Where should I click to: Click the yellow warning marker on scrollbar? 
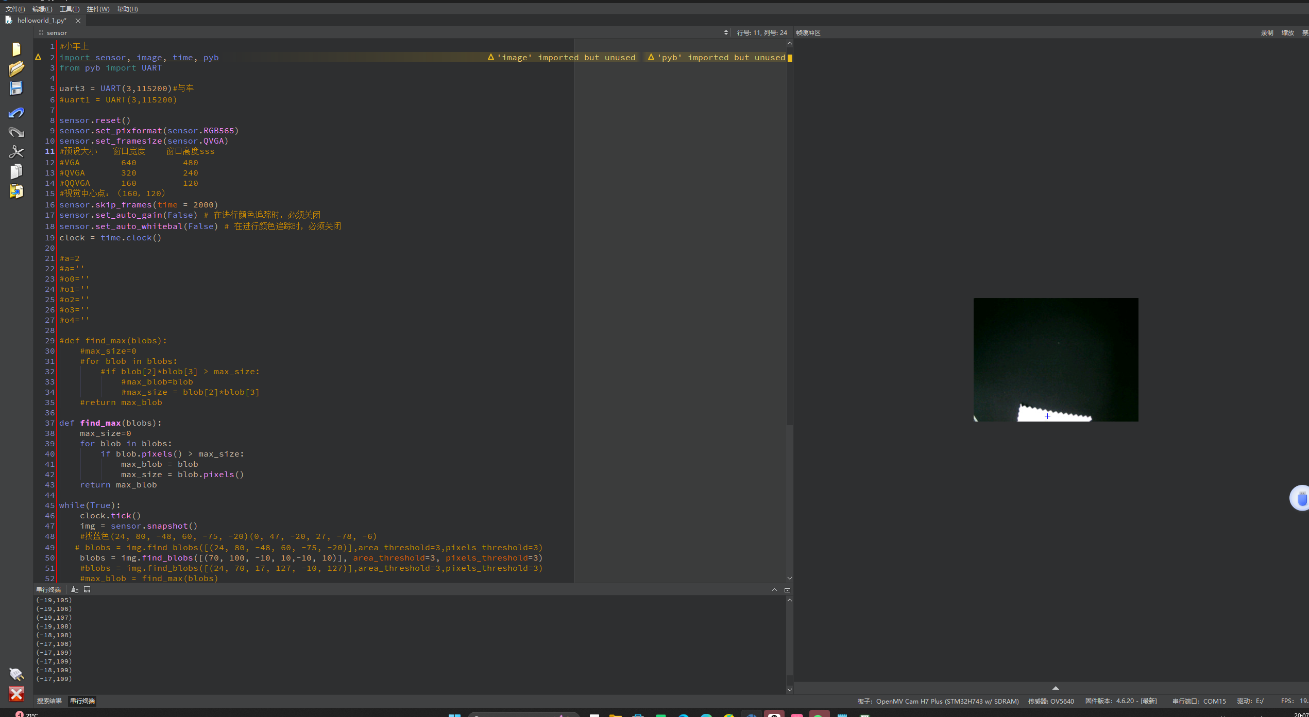pyautogui.click(x=790, y=58)
